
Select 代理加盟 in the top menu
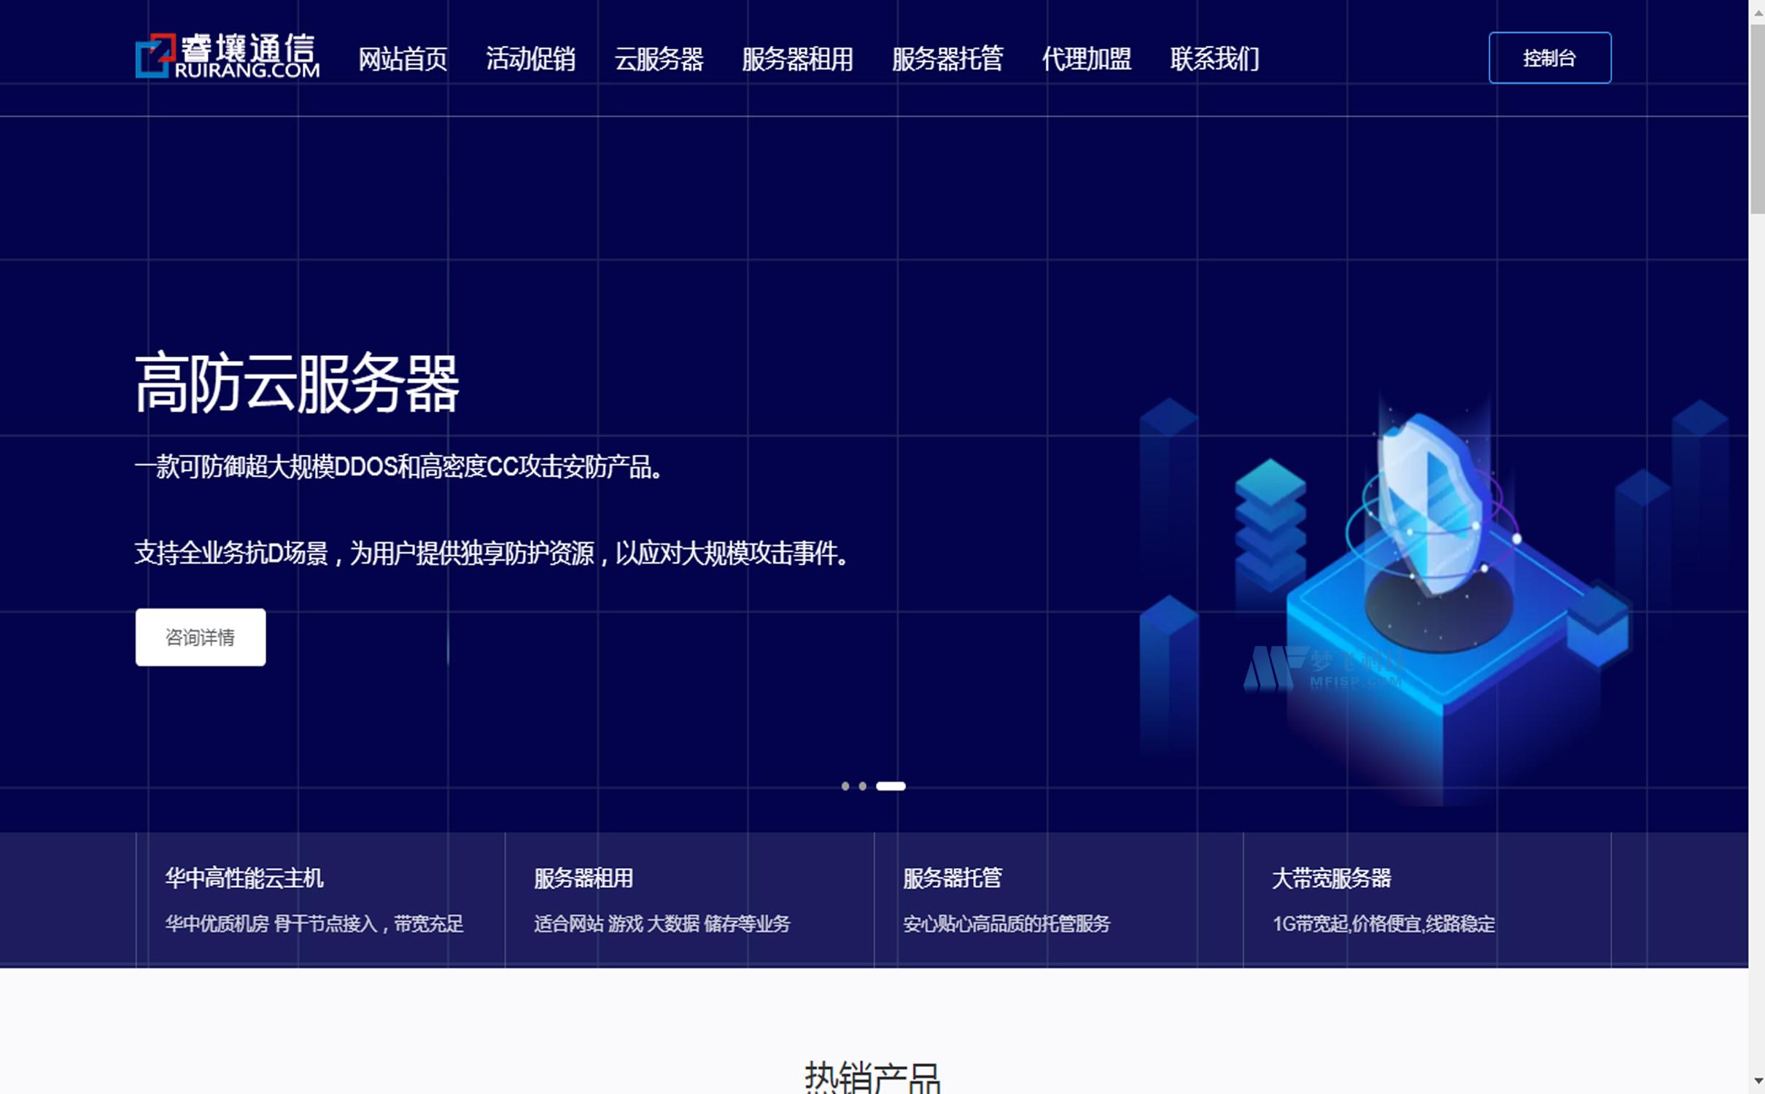(1087, 60)
